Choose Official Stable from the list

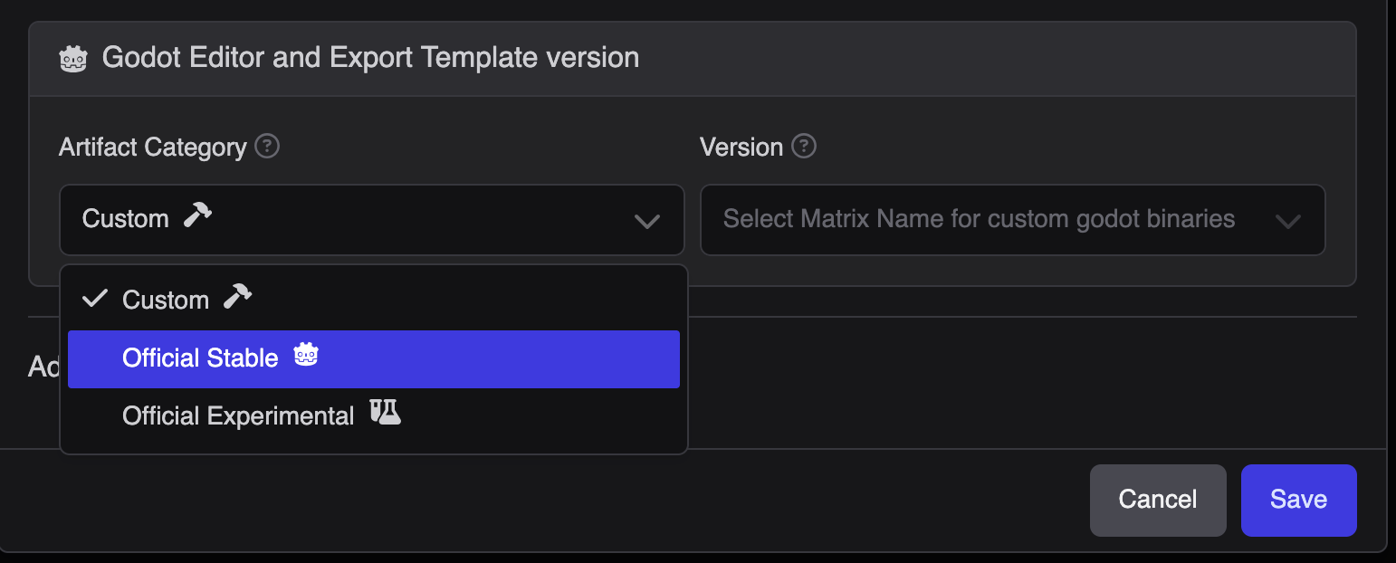(x=374, y=358)
